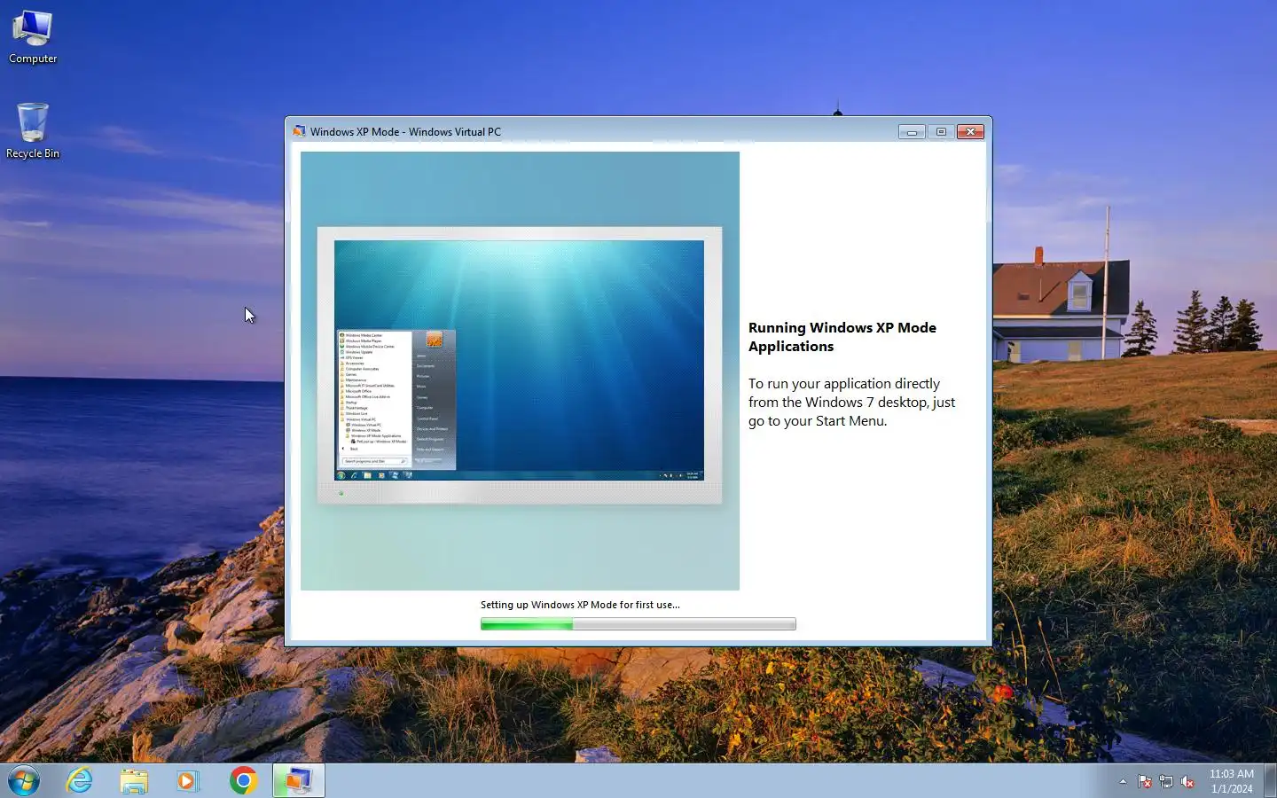
Task: Open Google Chrome from the taskbar
Action: coord(243,781)
